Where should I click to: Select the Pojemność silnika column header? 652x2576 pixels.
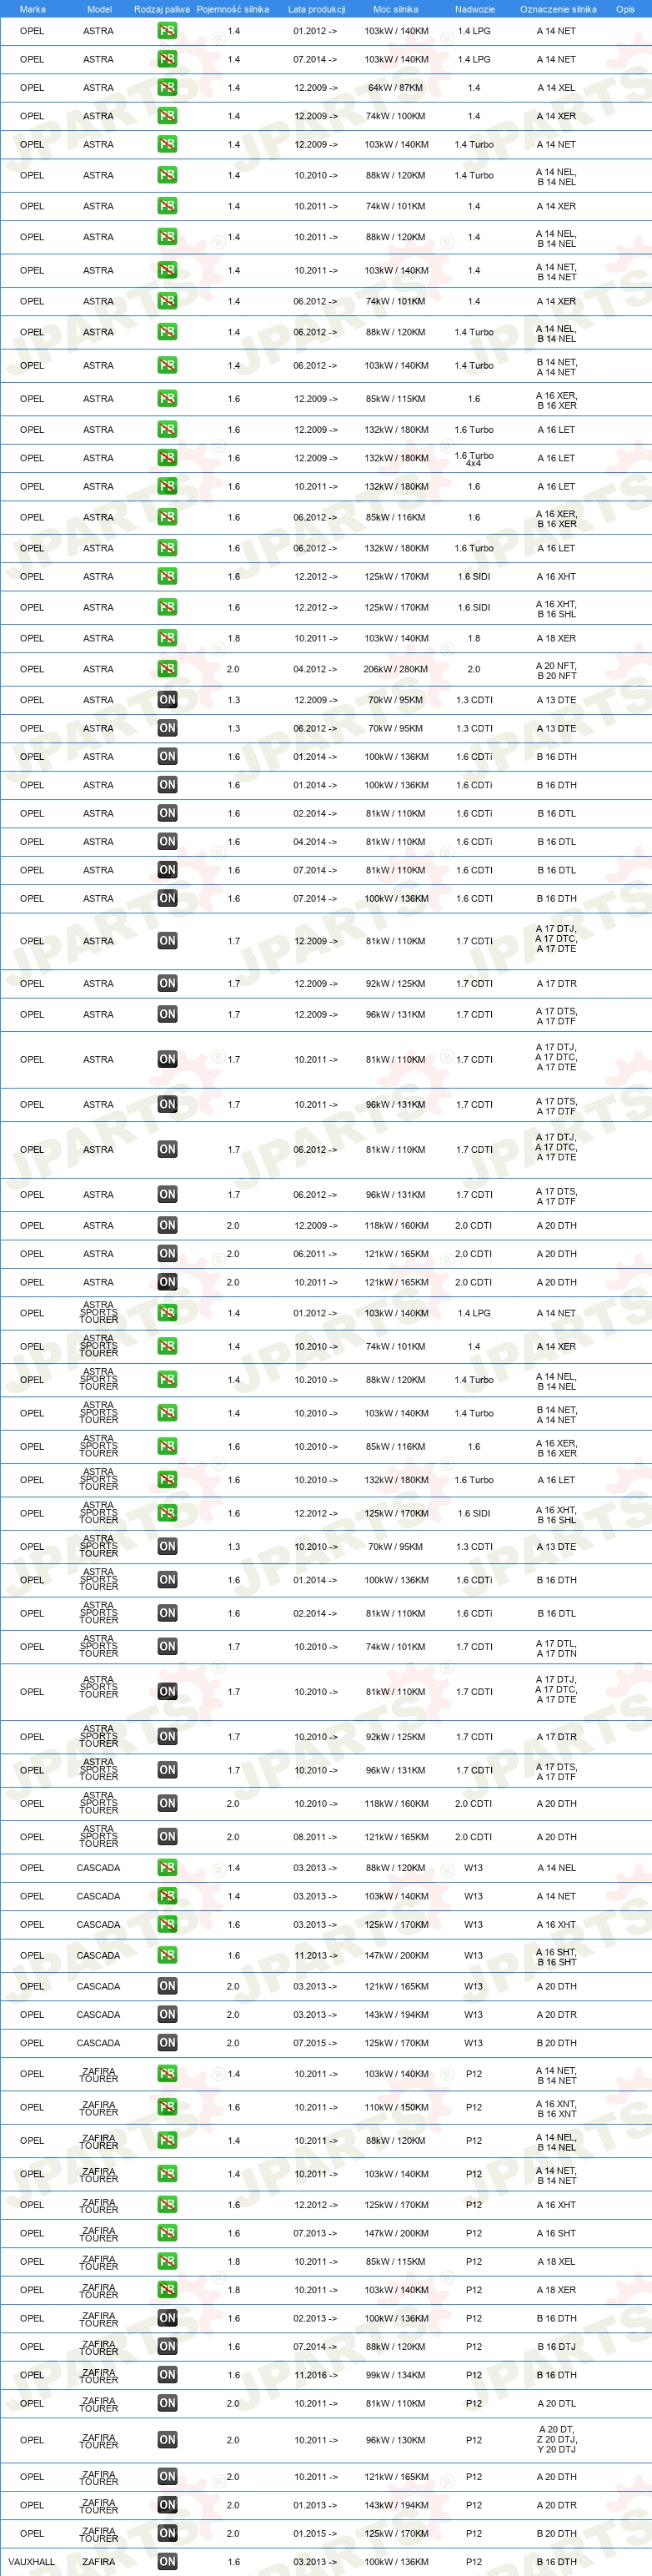[x=233, y=9]
